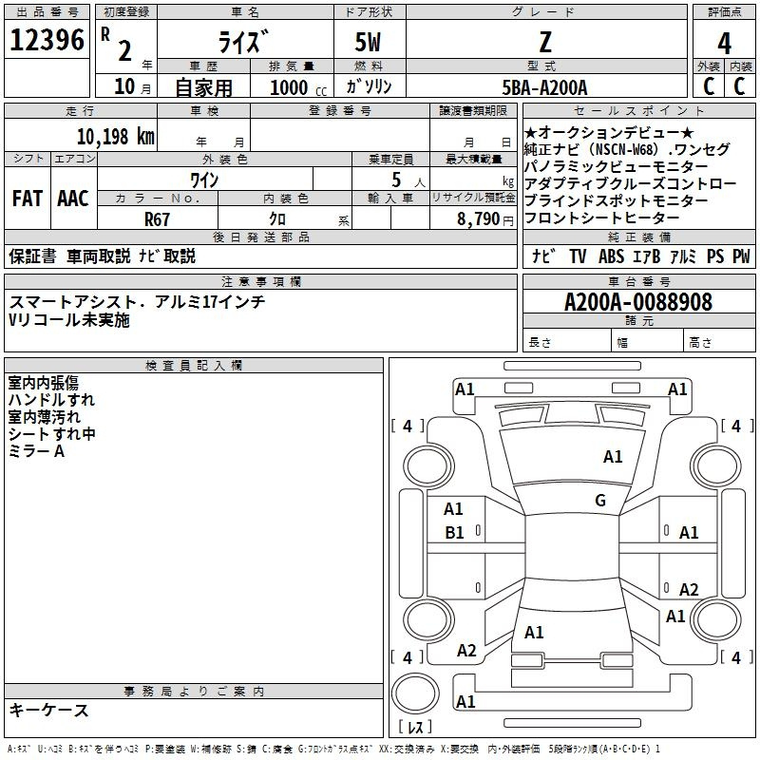Click the ミラーA inspector note

tap(36, 451)
